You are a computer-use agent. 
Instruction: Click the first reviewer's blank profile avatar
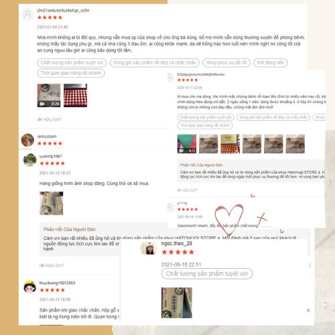[27, 15]
